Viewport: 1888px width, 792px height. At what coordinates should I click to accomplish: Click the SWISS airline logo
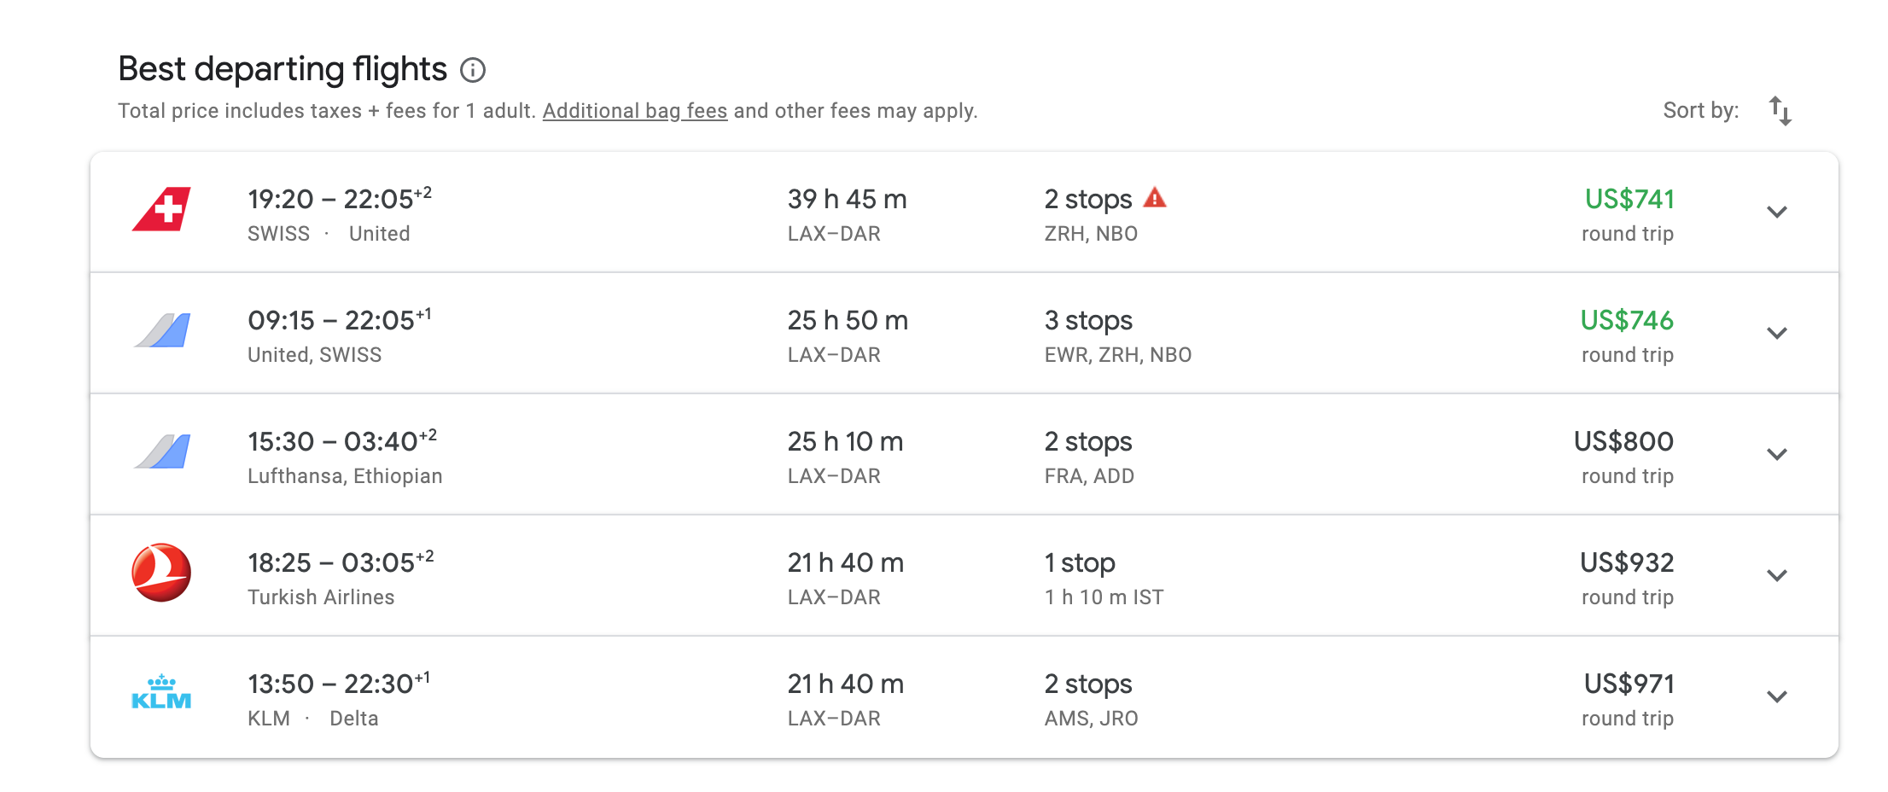pyautogui.click(x=161, y=210)
